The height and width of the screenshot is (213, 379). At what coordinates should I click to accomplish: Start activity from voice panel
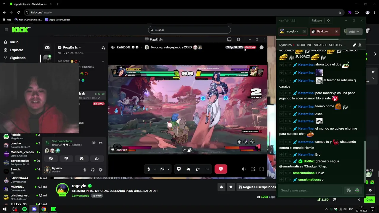[x=82, y=159]
